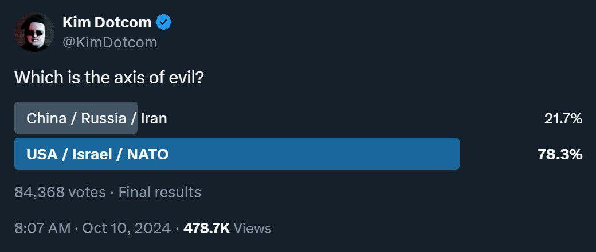The height and width of the screenshot is (252, 596).
Task: Click the "Views" label
Action: tap(253, 229)
